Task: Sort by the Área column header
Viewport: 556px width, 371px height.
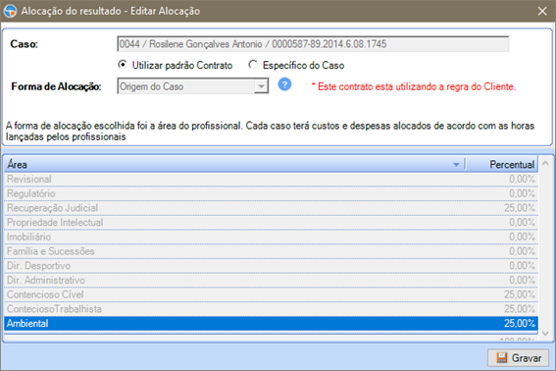Action: click(x=234, y=164)
